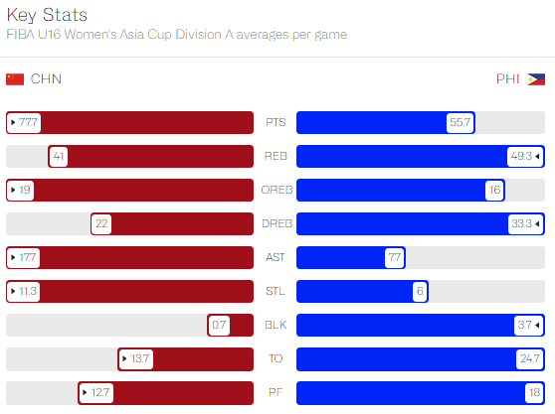Select the PHI team label
This screenshot has width=555, height=414.
tap(508, 79)
